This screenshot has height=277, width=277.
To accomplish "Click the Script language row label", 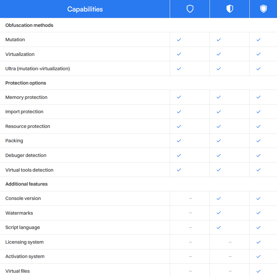I will [23, 228].
